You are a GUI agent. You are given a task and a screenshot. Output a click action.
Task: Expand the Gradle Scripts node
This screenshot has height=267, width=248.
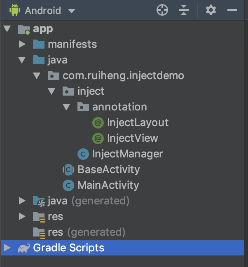(x=7, y=248)
